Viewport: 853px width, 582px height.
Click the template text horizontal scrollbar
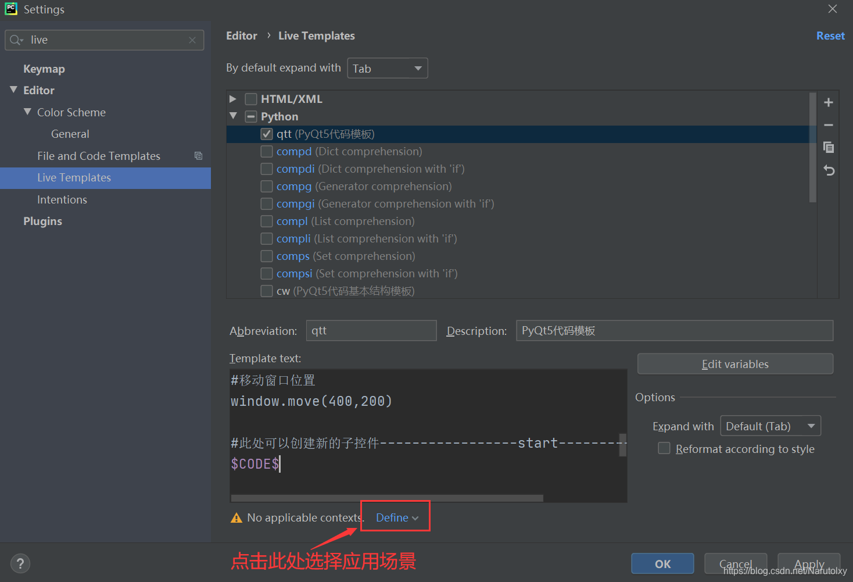387,498
